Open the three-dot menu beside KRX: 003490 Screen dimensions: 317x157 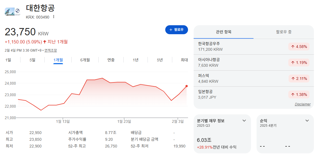(54, 17)
